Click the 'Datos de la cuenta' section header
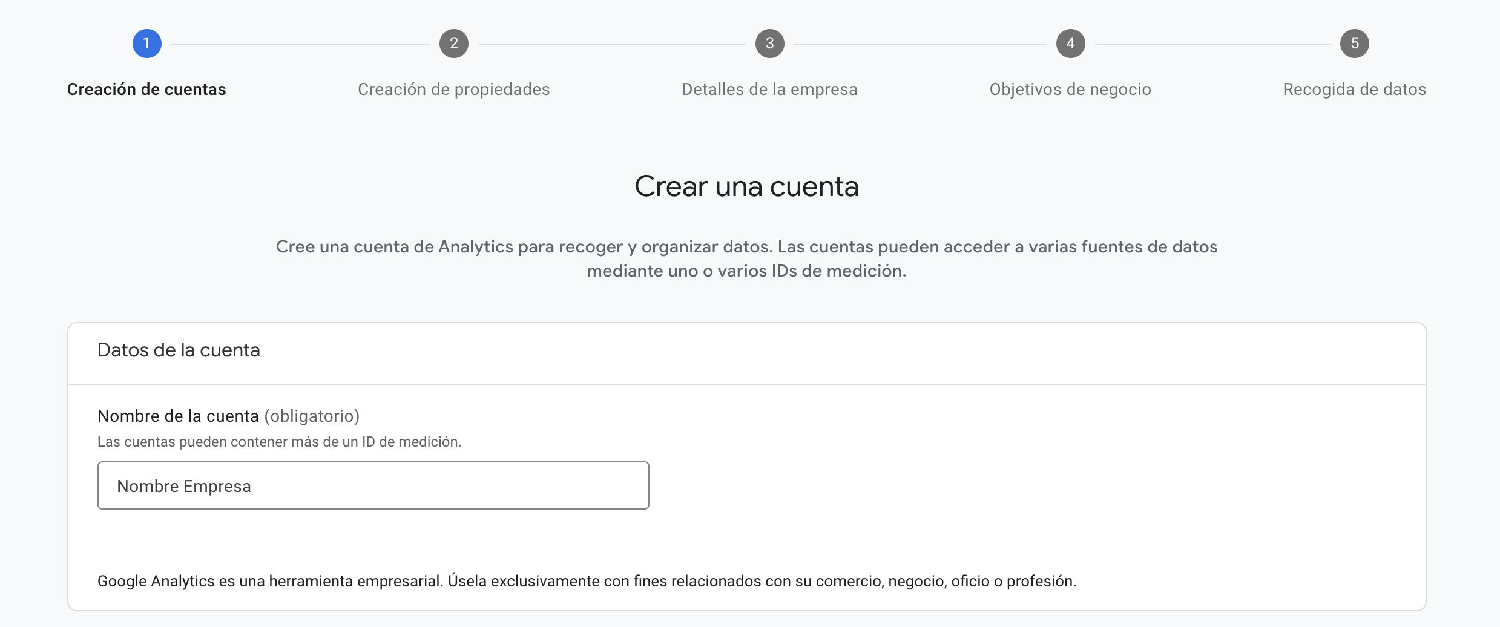The width and height of the screenshot is (1500, 627). [x=178, y=350]
